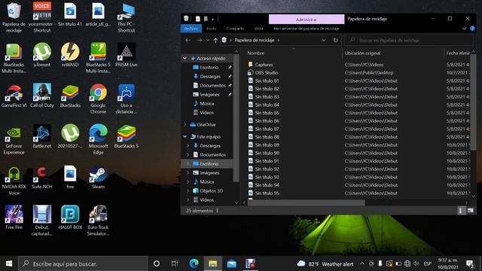This screenshot has height=271, width=482.
Task: Select NVIDIA RTX Voice desktop icon
Action: click(14, 180)
